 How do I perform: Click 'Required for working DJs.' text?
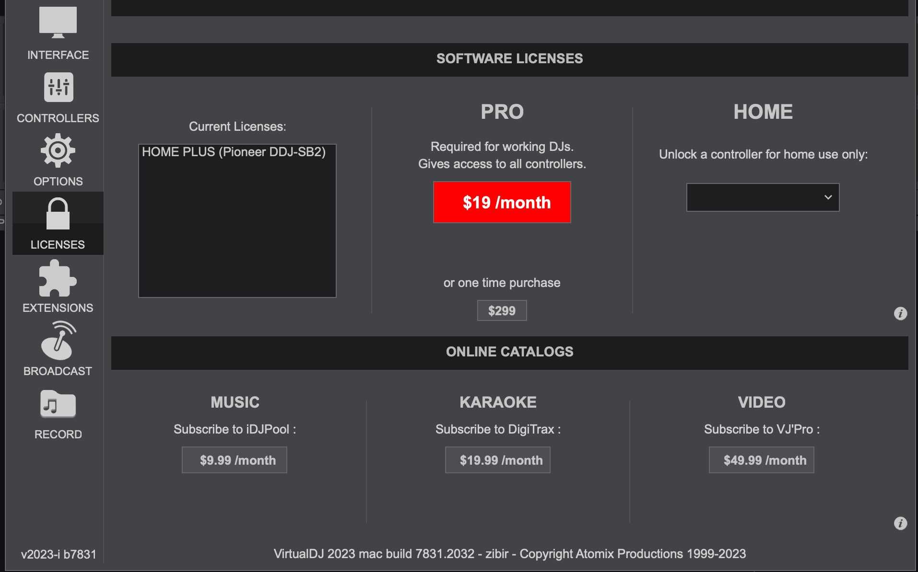[x=502, y=147]
